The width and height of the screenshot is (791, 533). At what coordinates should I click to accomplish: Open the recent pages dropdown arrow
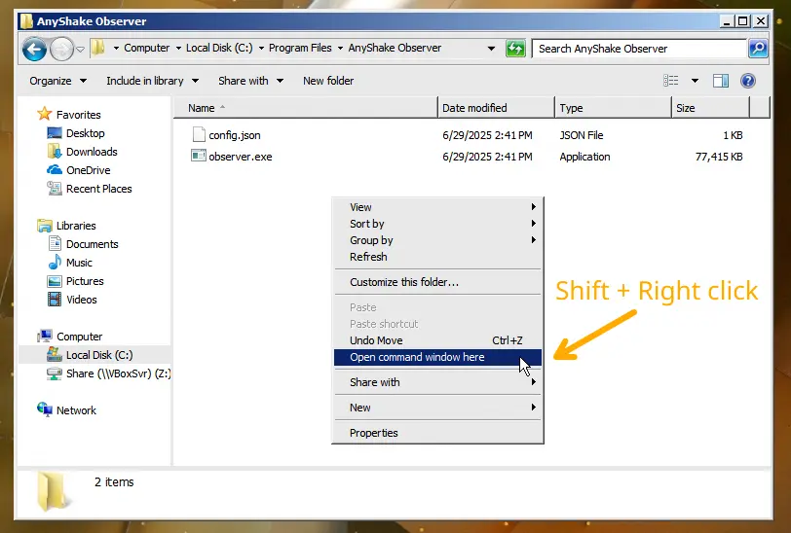coord(80,50)
